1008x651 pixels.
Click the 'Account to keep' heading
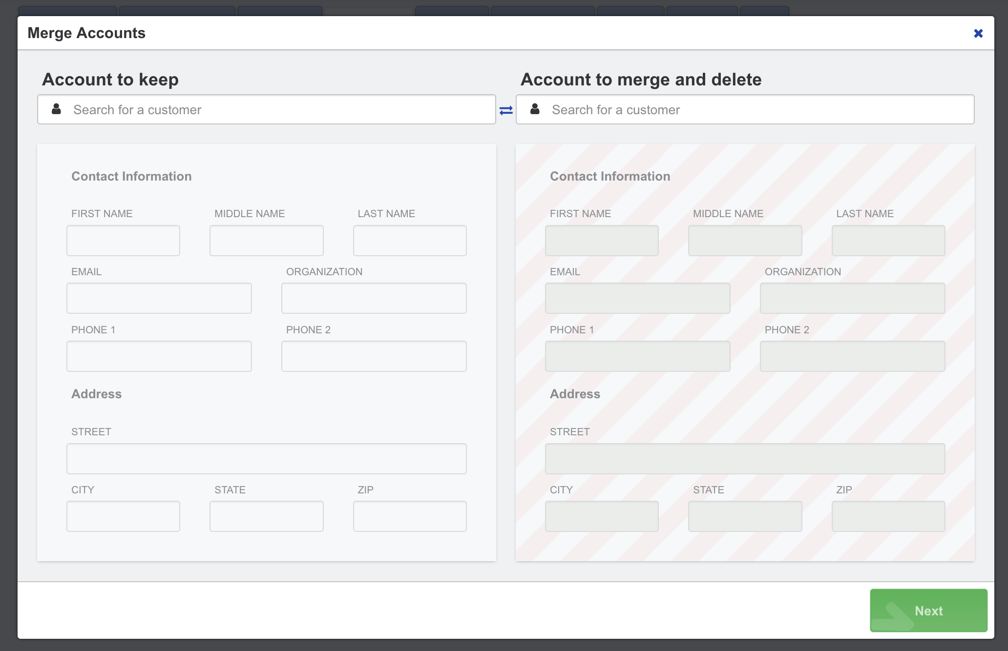(x=110, y=80)
